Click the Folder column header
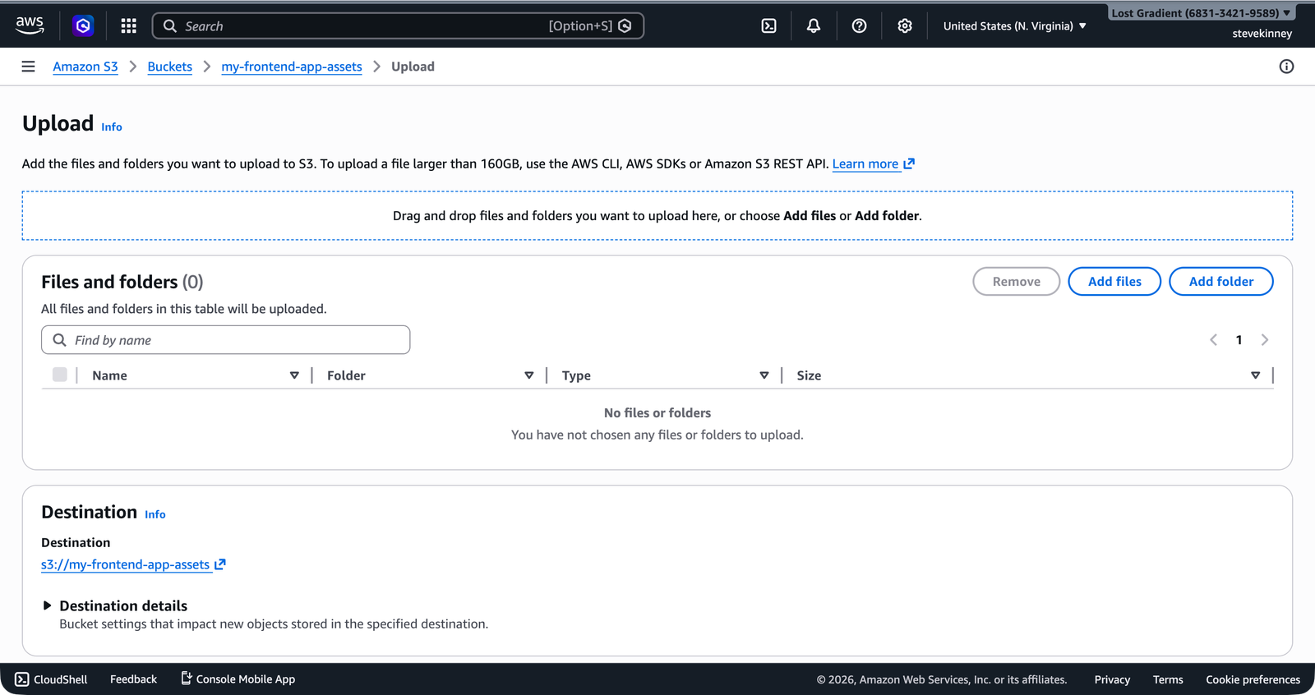Screen dimensions: 1315x695 (x=346, y=375)
